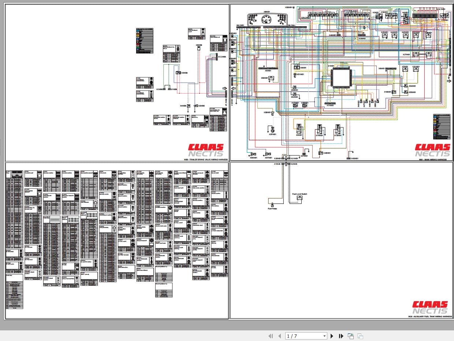Image resolution: width=454 pixels, height=341 pixels.
Task: Select the X43W01 connector label
Action: pyautogui.click(x=354, y=158)
